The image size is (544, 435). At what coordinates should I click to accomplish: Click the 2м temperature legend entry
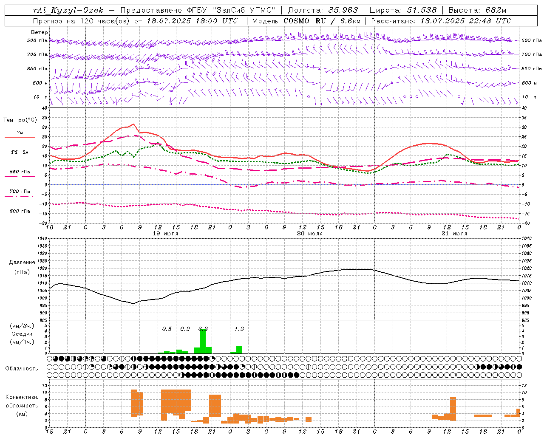[x=20, y=133]
